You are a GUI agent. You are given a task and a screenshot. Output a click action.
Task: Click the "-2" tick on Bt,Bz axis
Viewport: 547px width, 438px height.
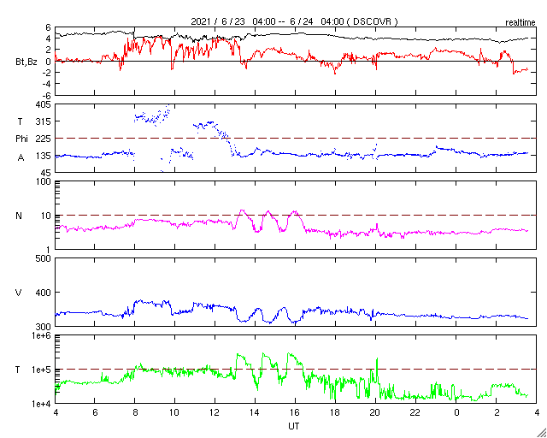[x=47, y=73]
